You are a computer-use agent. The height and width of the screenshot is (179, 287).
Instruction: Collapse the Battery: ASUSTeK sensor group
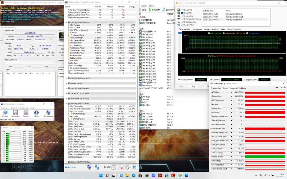pyautogui.click(x=66, y=162)
